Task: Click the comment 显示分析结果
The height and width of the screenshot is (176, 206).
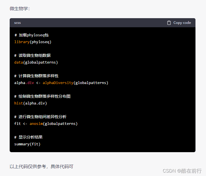Action: [x=28, y=137]
